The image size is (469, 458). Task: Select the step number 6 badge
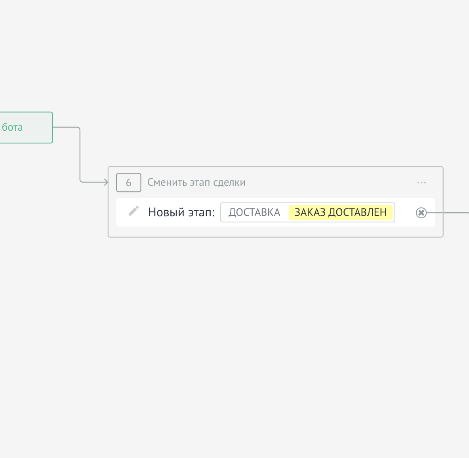pyautogui.click(x=128, y=183)
